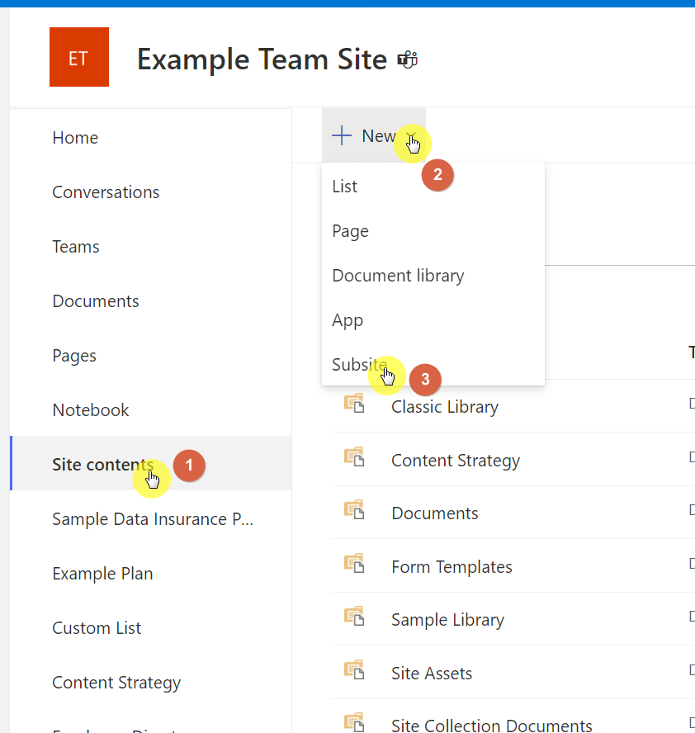695x733 pixels.
Task: Click the Site Assets library icon
Action: click(x=354, y=669)
